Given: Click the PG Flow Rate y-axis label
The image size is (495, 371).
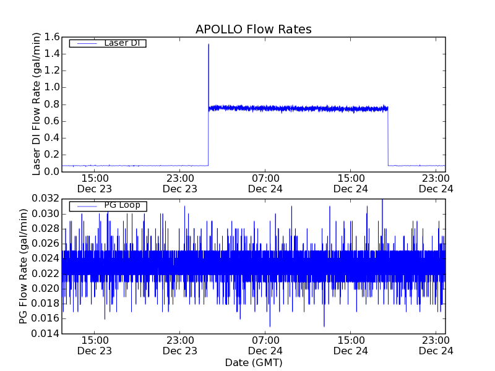Looking at the screenshot, I should pyautogui.click(x=23, y=266).
